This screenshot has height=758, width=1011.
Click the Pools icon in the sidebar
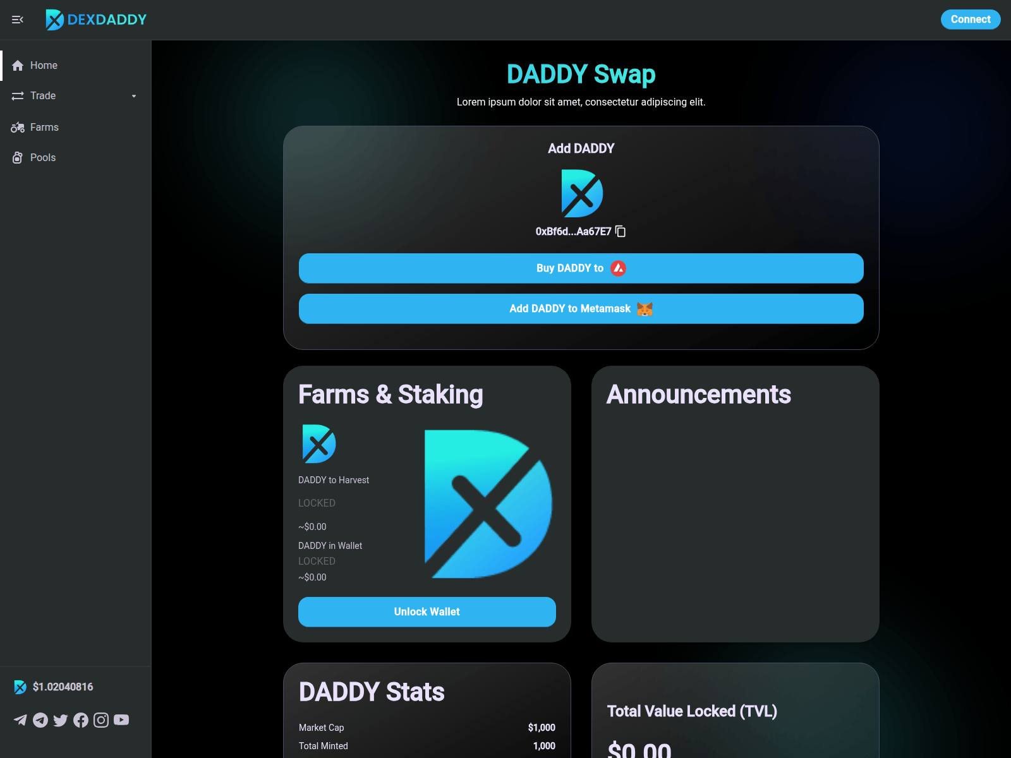17,157
